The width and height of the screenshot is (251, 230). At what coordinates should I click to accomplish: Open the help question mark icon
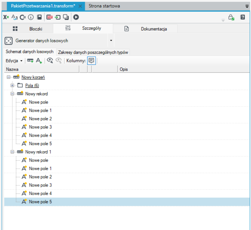click(x=243, y=17)
